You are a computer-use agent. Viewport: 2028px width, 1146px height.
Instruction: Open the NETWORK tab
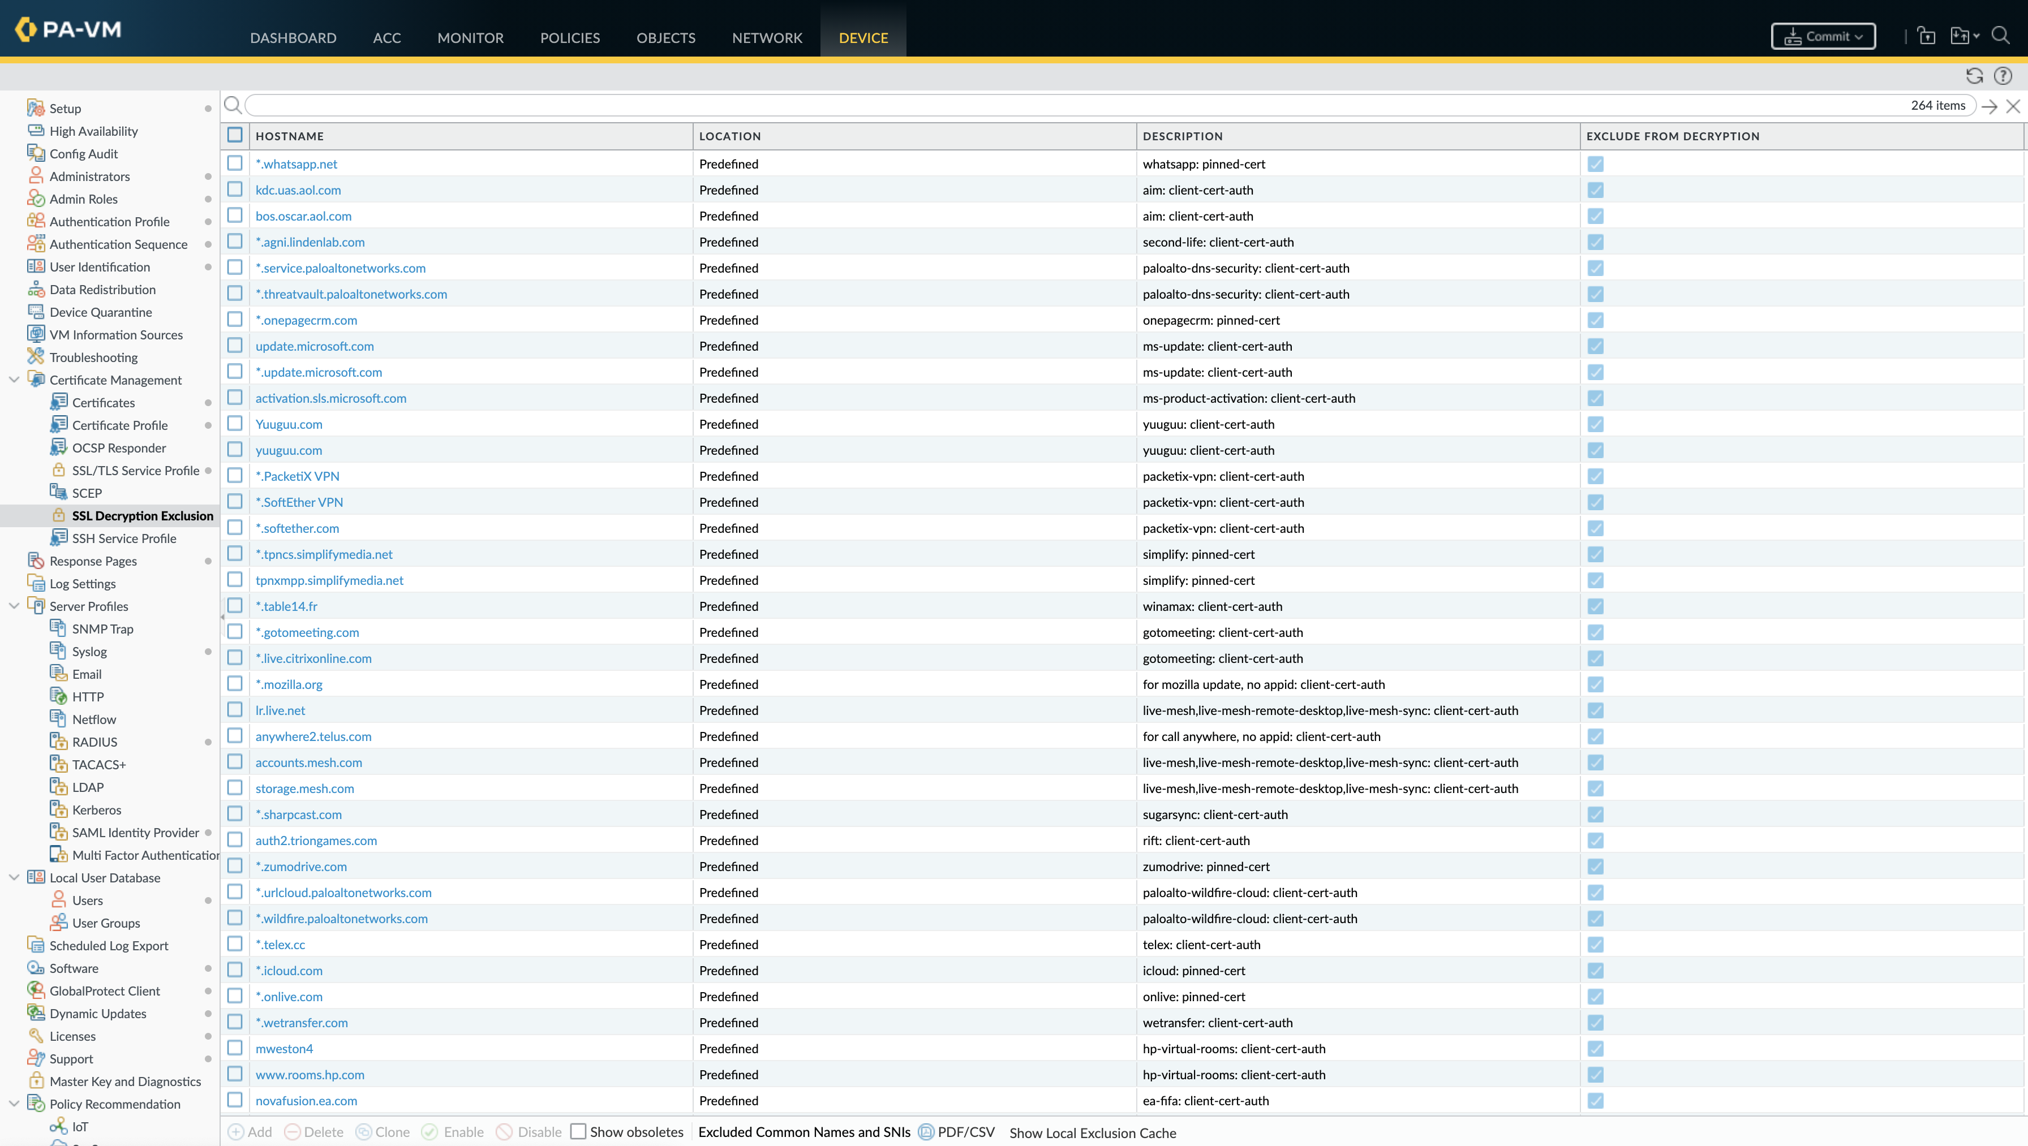767,38
